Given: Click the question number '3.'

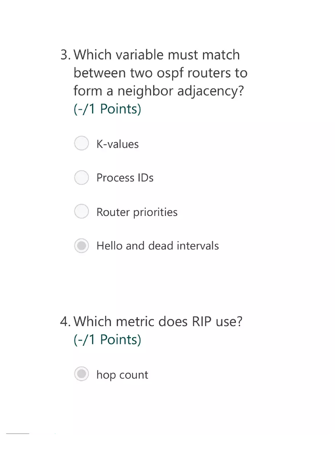Looking at the screenshot, I should point(65,55).
